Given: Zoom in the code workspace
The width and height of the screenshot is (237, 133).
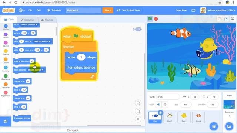Looking at the screenshot, I should tap(138, 103).
